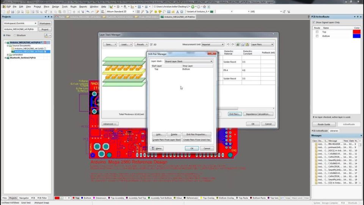Open the Layer Pairs dropdown
The width and height of the screenshot is (364, 205).
pyautogui.click(x=262, y=44)
